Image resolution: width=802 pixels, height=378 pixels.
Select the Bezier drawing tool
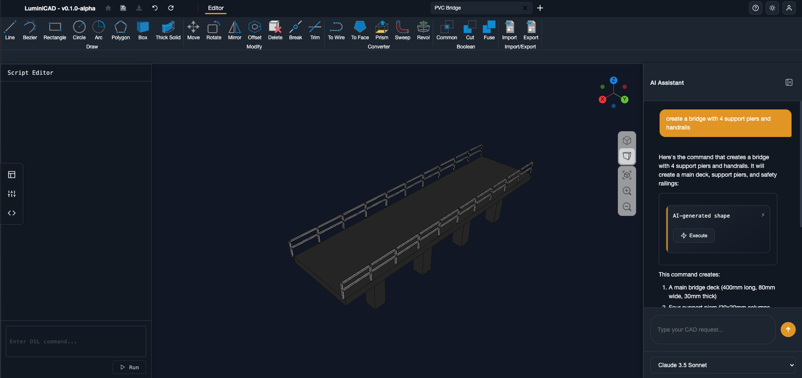30,30
